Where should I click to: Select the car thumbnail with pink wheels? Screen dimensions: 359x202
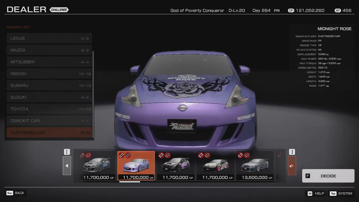point(215,166)
